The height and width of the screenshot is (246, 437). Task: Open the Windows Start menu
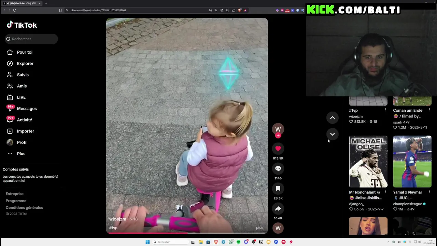click(147, 242)
